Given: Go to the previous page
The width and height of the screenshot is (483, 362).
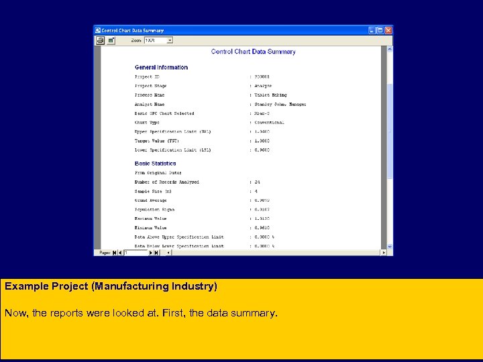Looking at the screenshot, I should tap(121, 253).
